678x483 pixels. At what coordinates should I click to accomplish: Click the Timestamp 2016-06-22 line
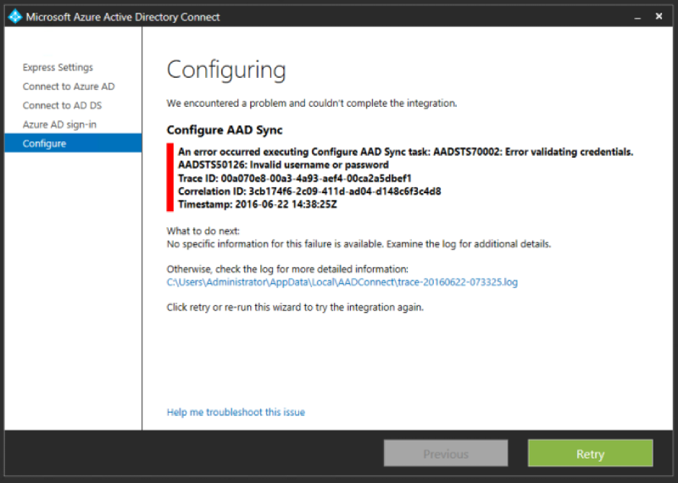[258, 204]
